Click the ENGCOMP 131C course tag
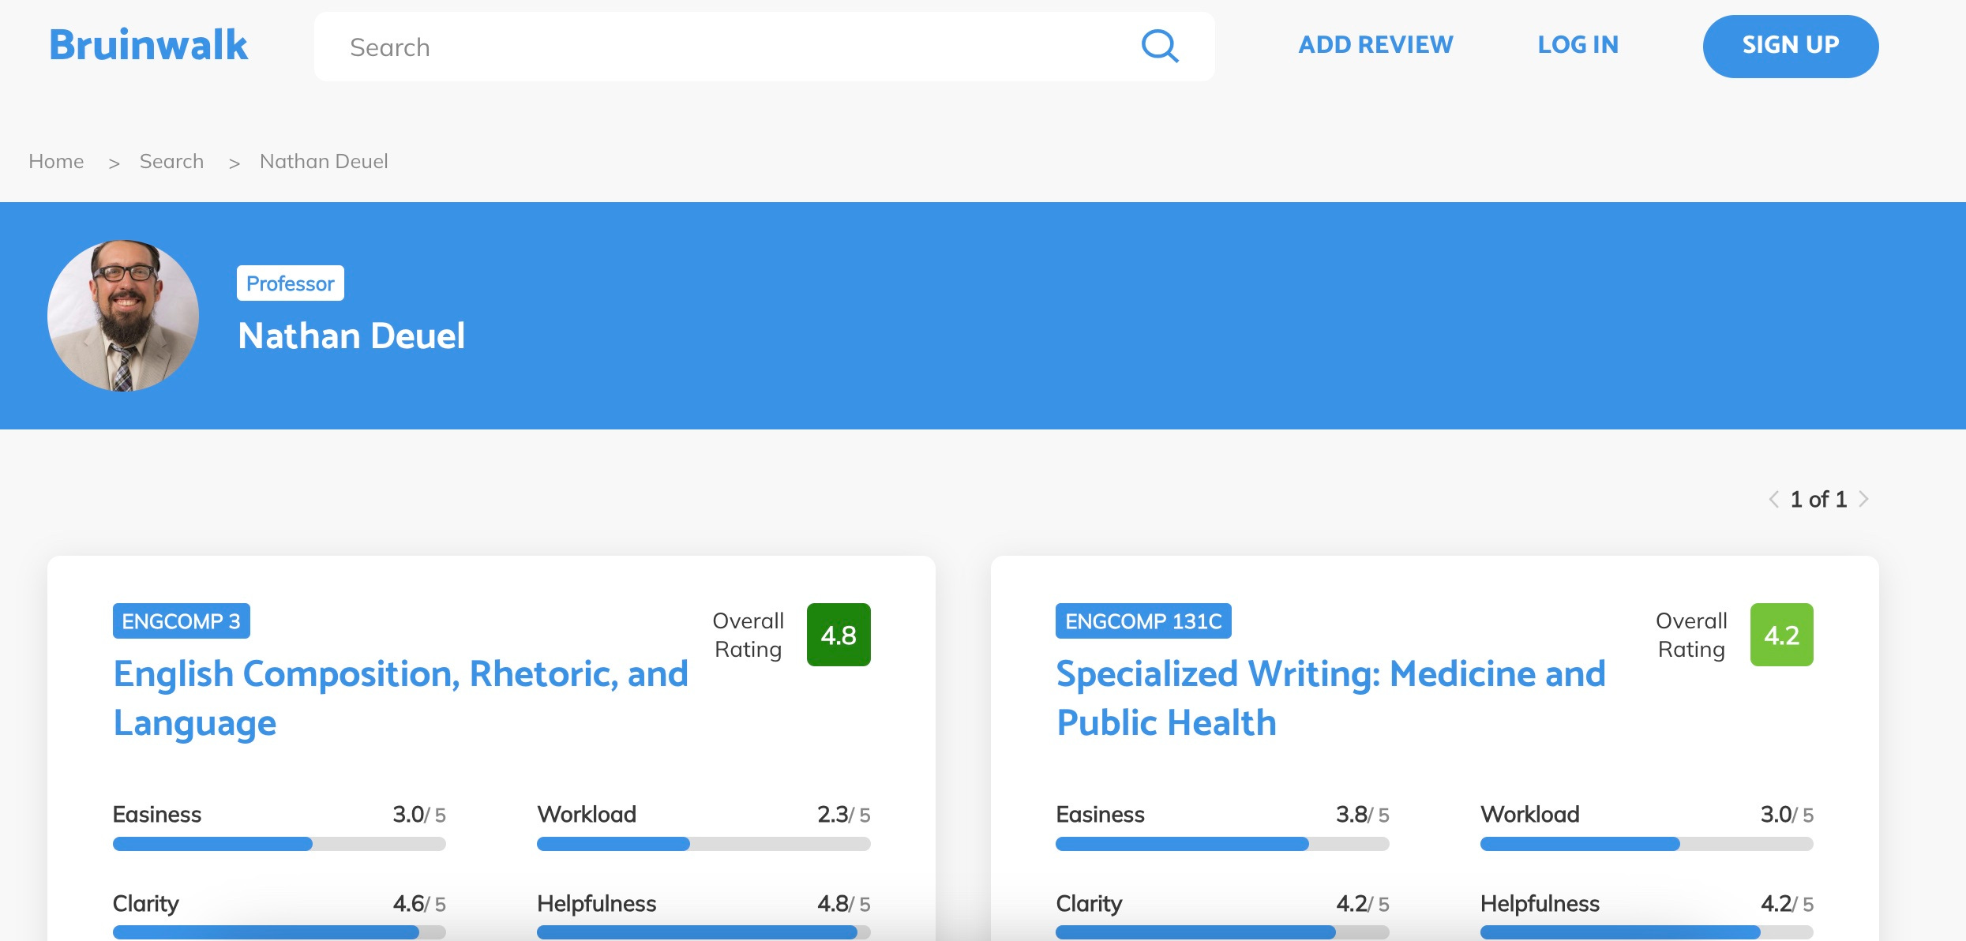 point(1143,621)
